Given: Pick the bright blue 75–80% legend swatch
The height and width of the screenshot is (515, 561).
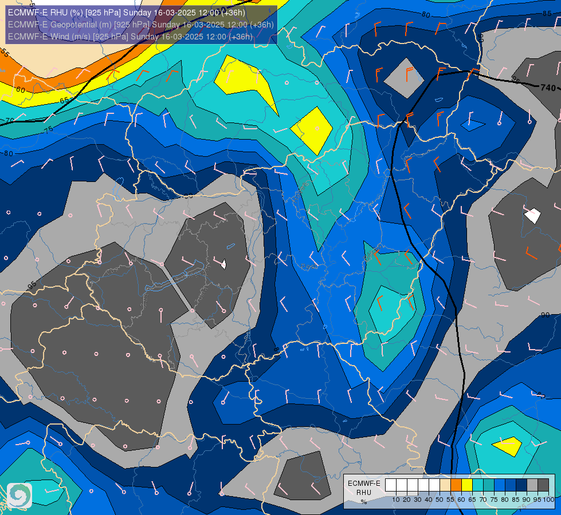Looking at the screenshot, I should (500, 485).
